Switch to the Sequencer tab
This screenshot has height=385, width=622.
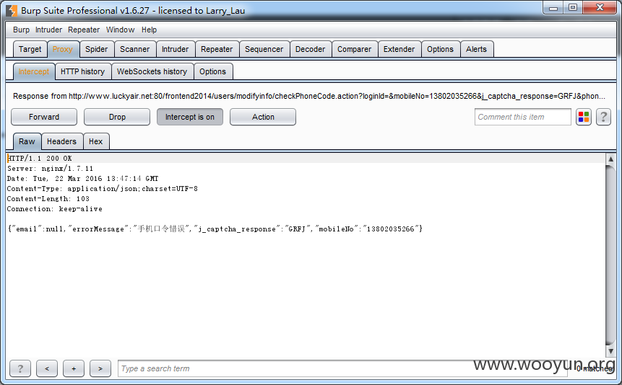pyautogui.click(x=264, y=49)
